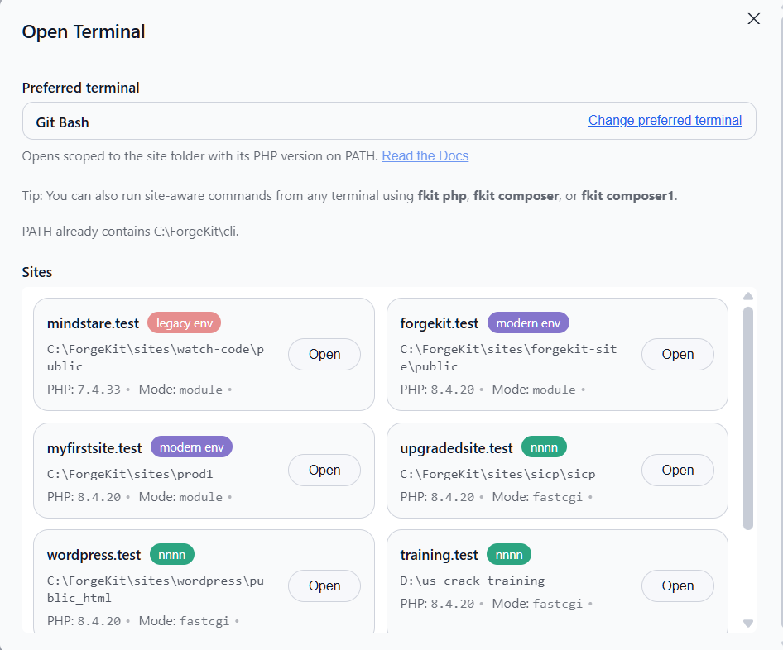The height and width of the screenshot is (650, 783).
Task: Click the nnnn badge on training.test
Action: (509, 555)
